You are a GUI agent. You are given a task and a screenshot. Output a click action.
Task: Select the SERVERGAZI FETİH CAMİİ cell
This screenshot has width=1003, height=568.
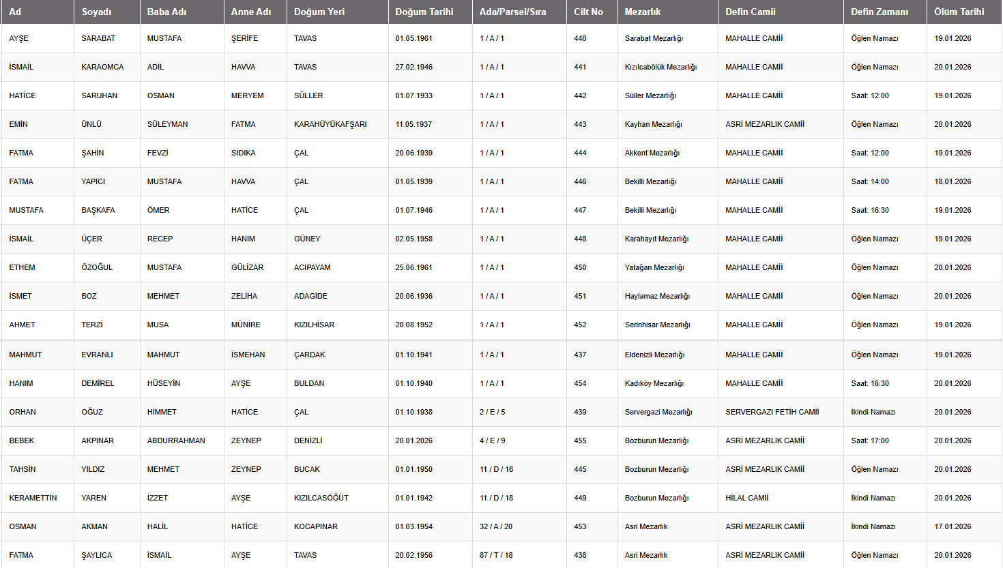(772, 412)
